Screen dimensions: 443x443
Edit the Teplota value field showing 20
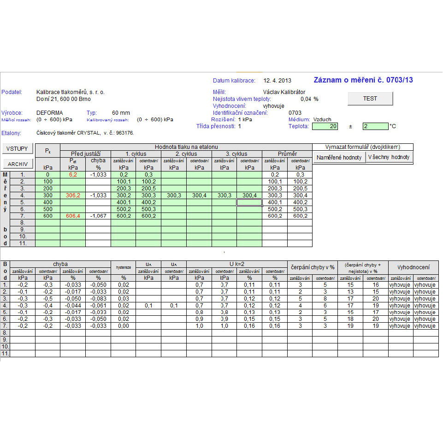[x=325, y=126]
